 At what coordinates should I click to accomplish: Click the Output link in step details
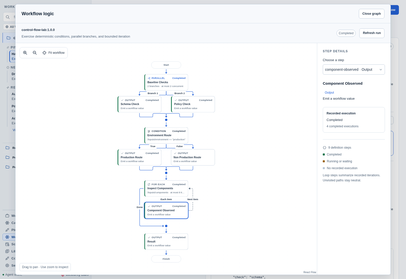(x=329, y=93)
